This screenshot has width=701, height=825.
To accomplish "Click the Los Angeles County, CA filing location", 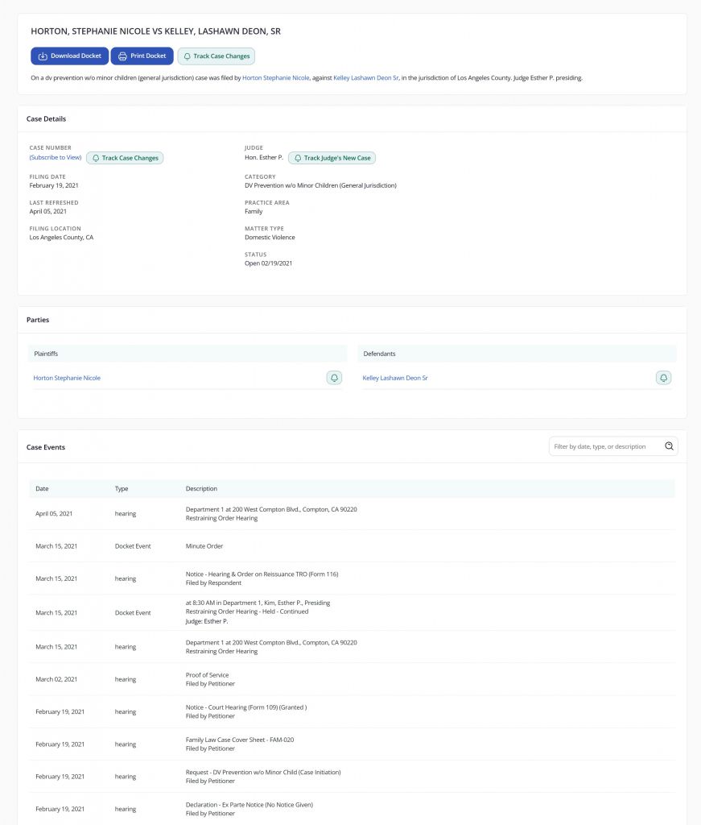I will click(x=61, y=238).
